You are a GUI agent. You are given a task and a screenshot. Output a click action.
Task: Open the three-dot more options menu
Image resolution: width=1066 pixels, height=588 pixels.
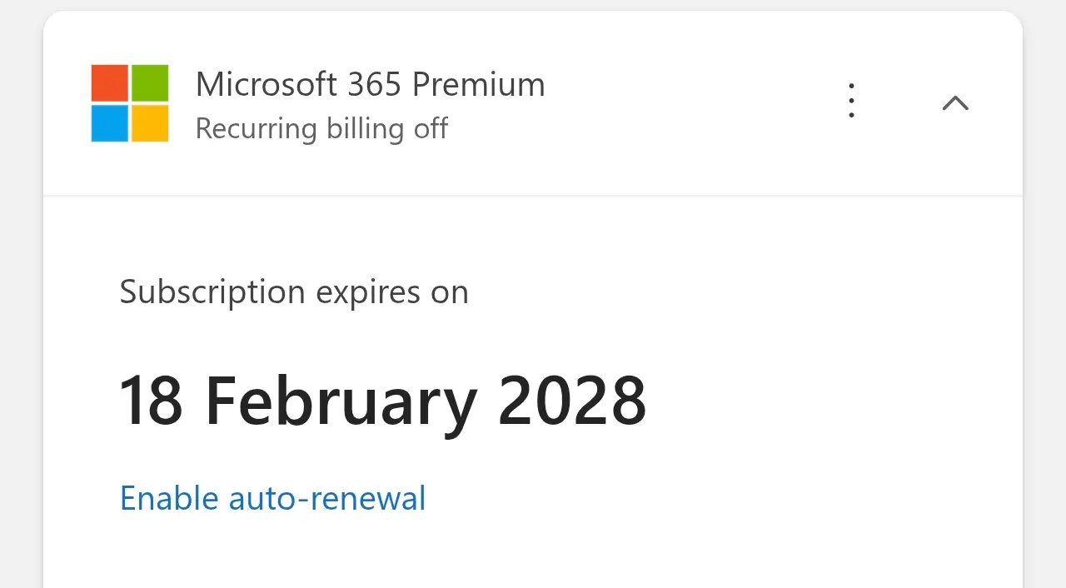851,101
